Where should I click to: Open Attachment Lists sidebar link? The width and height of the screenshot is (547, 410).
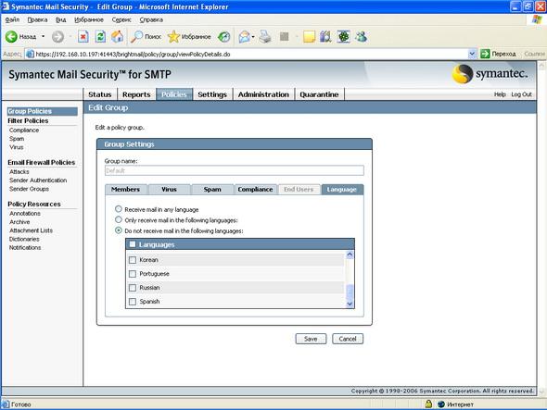(x=31, y=230)
